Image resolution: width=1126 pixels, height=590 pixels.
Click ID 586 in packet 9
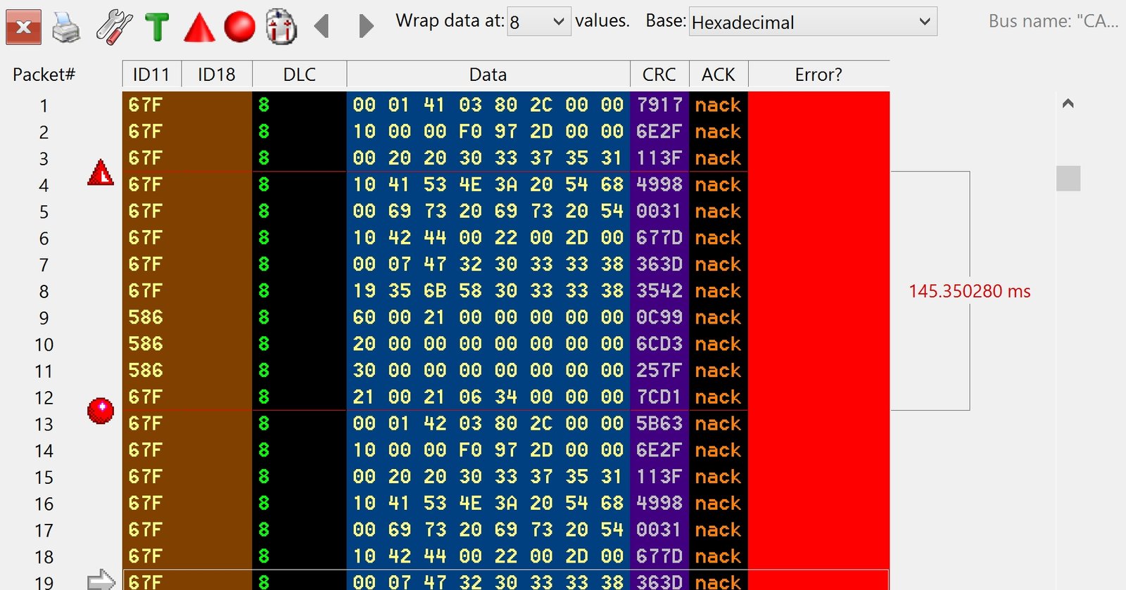tap(146, 317)
